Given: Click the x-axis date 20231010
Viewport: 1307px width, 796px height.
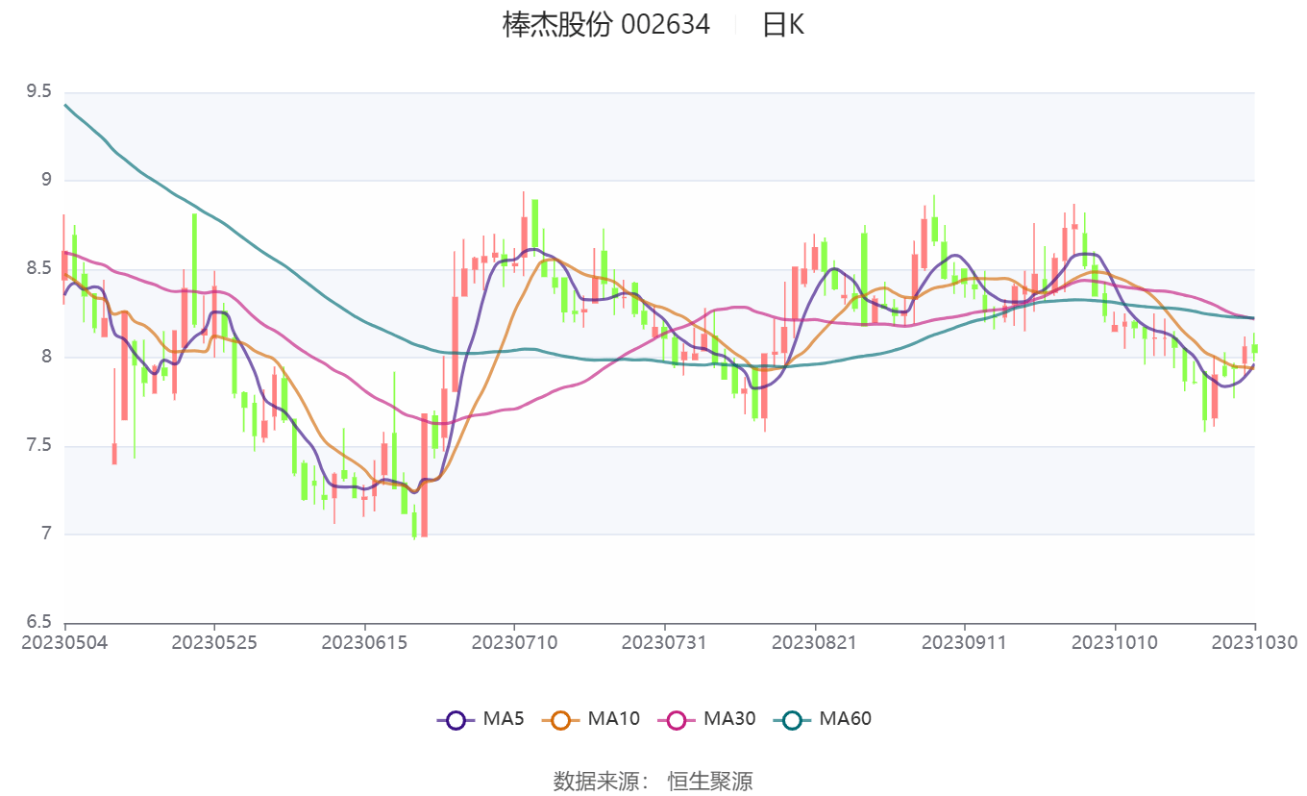Looking at the screenshot, I should coord(1115,642).
